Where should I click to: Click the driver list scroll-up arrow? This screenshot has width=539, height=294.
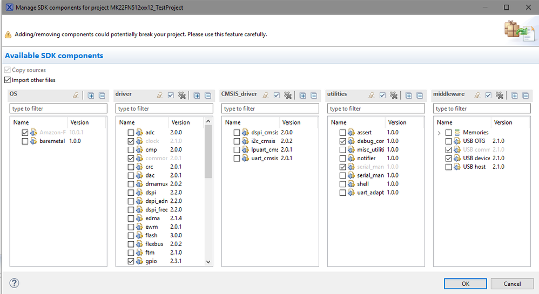208,121
